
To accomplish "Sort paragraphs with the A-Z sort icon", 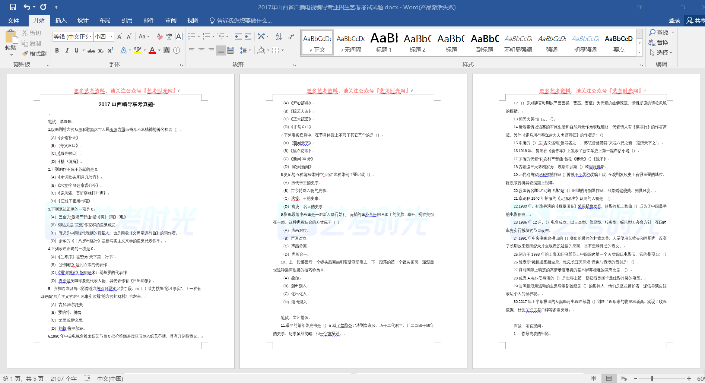I will coord(279,37).
